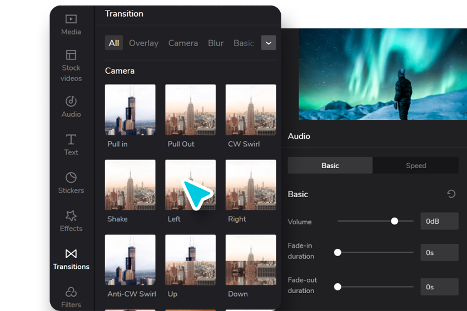Click the Volume 0dB value field

[439, 221]
